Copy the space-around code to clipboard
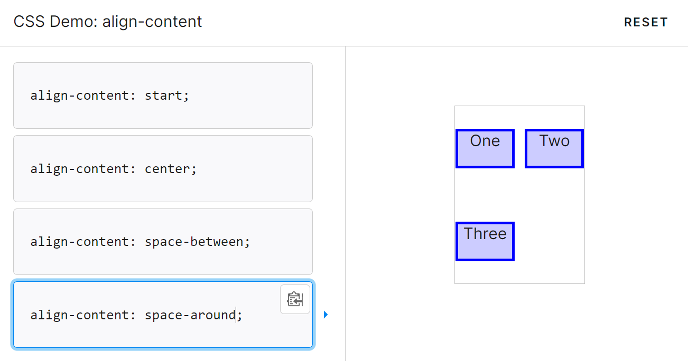The height and width of the screenshot is (361, 688). pyautogui.click(x=295, y=299)
